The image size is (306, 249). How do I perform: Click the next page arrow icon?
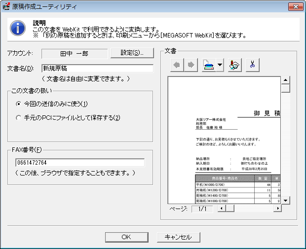coord(191,65)
